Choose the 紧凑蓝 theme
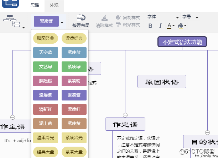The image size is (218, 158). point(74,53)
